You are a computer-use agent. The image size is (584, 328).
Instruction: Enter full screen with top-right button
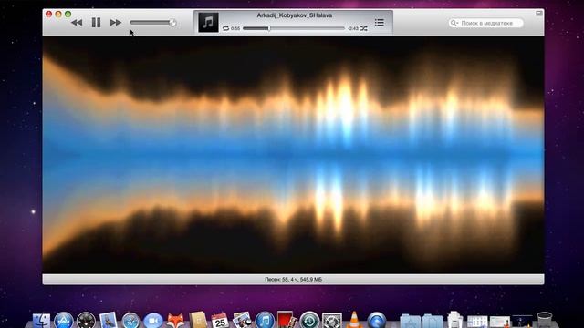point(539,14)
